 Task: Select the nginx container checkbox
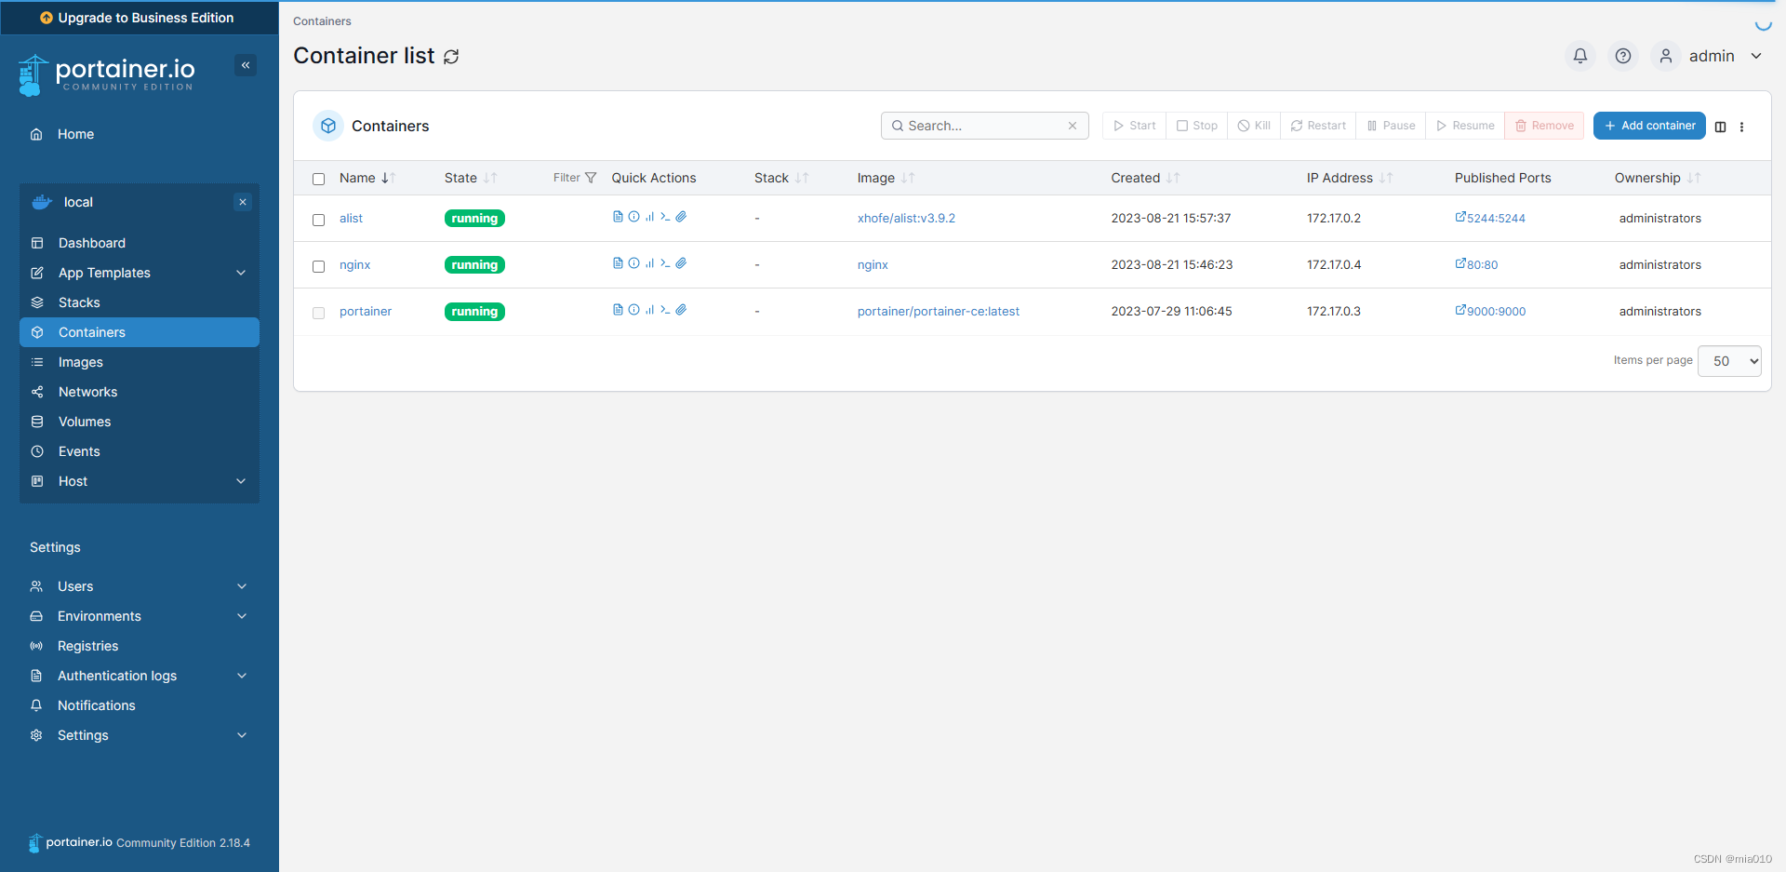point(318,266)
